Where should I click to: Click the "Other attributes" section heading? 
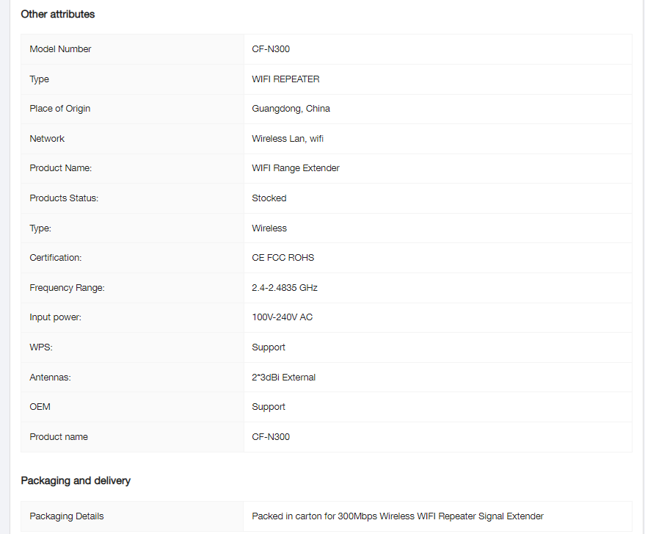[57, 14]
